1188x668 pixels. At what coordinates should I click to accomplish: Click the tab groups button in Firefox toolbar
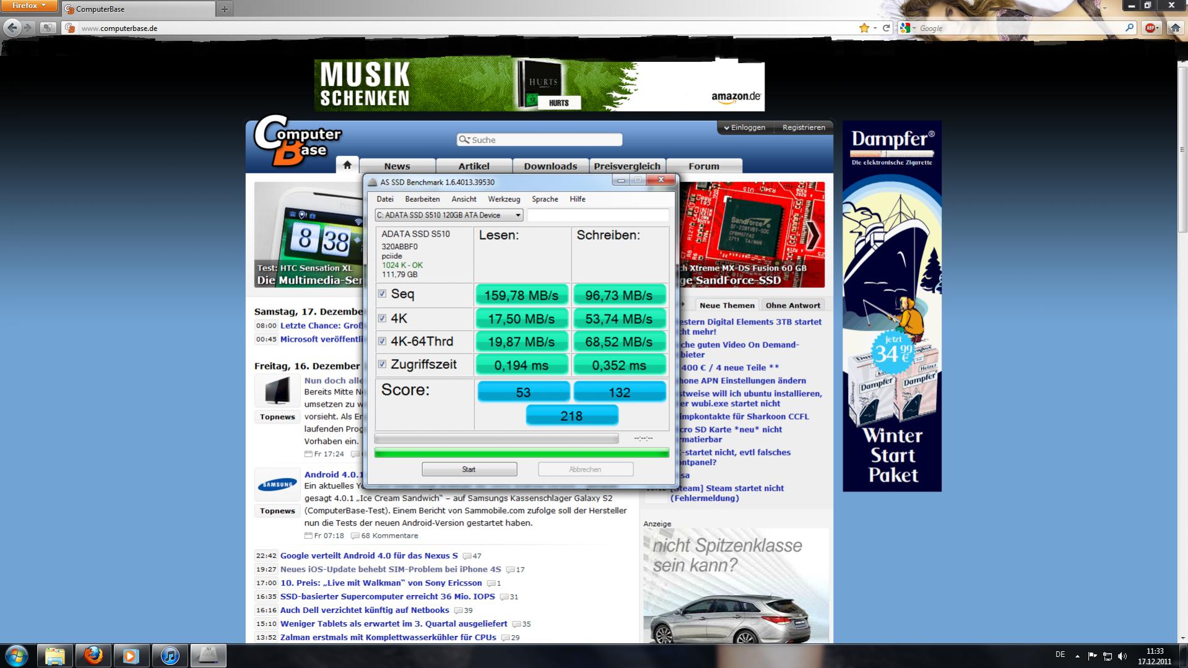point(48,28)
